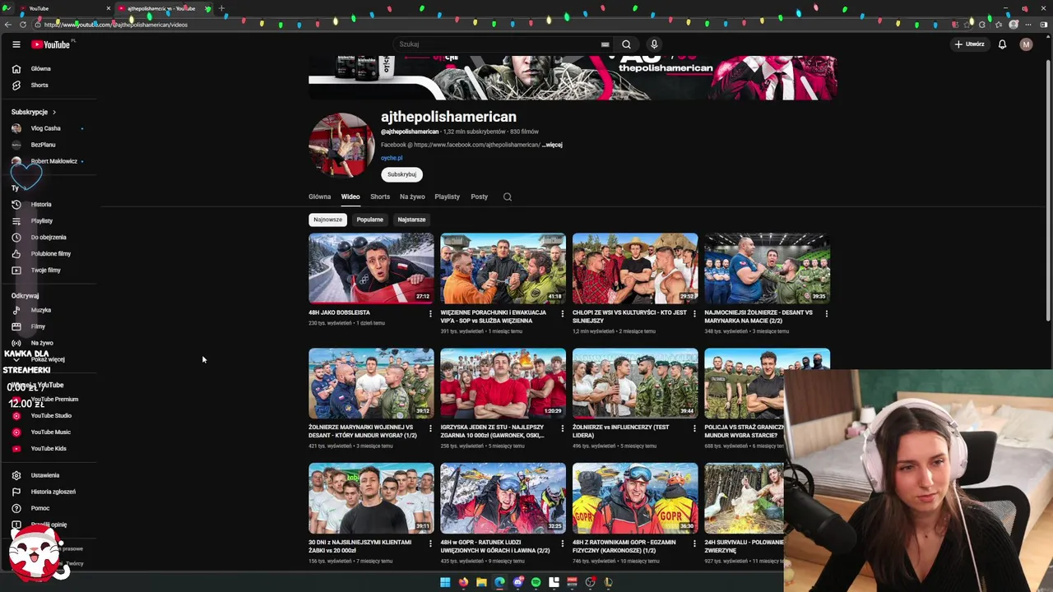Switch to the channel Shorts tab

pyautogui.click(x=380, y=197)
